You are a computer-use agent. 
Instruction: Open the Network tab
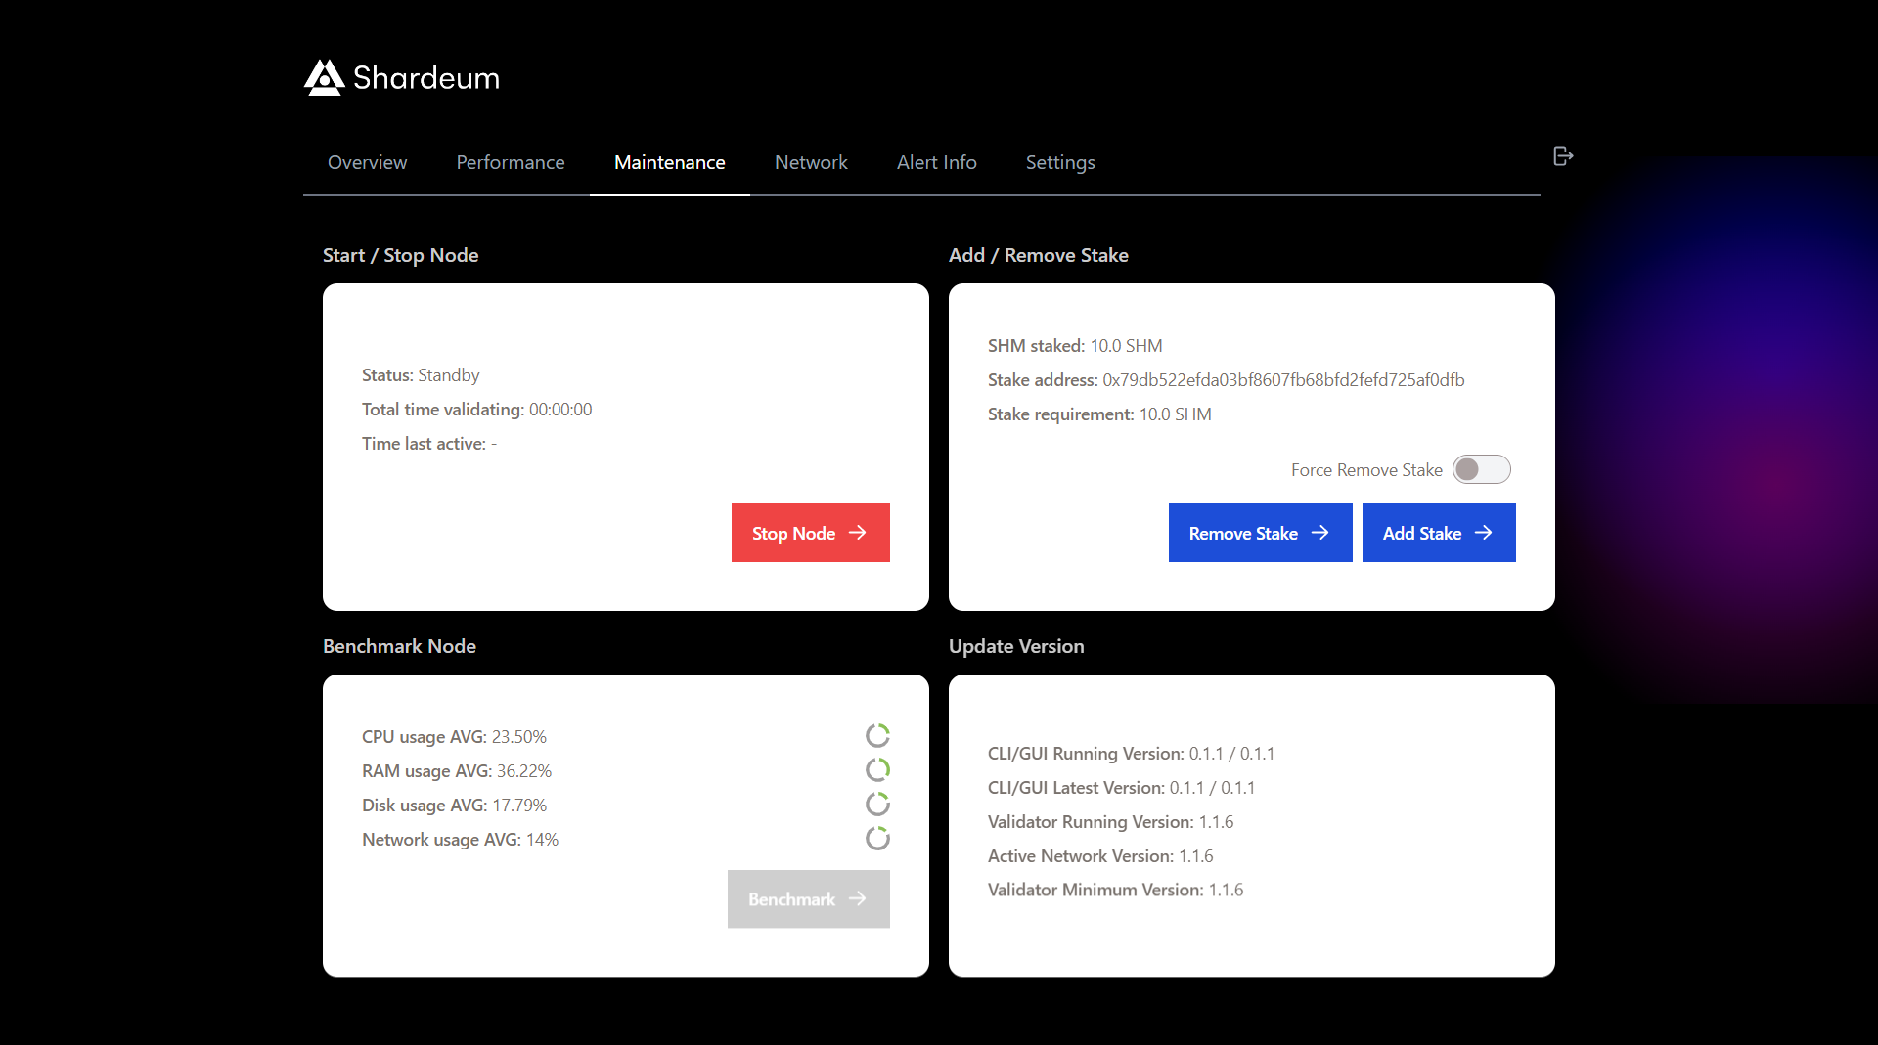pos(811,162)
